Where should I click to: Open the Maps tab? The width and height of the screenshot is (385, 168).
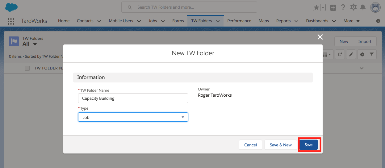pyautogui.click(x=264, y=21)
